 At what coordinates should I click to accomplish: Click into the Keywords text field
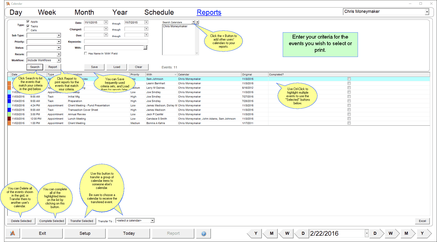point(116,41)
